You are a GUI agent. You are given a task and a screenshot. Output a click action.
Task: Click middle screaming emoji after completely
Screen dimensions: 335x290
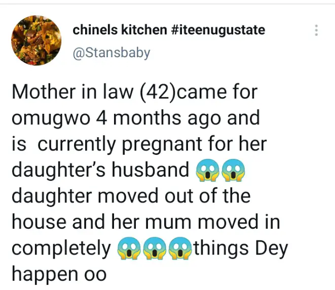point(155,248)
